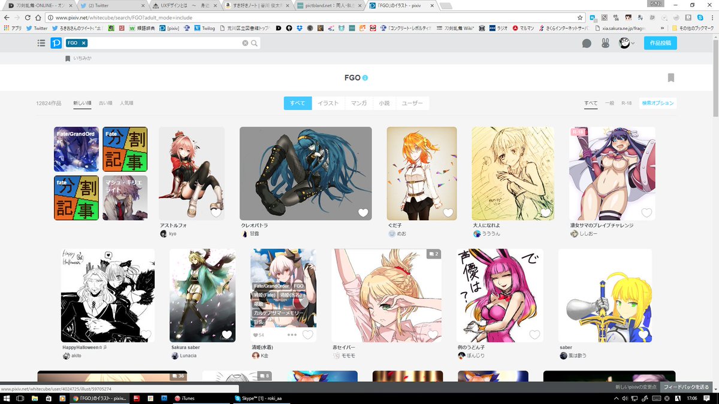Image resolution: width=719 pixels, height=404 pixels.
Task: Open 検索オプション
Action: click(658, 104)
